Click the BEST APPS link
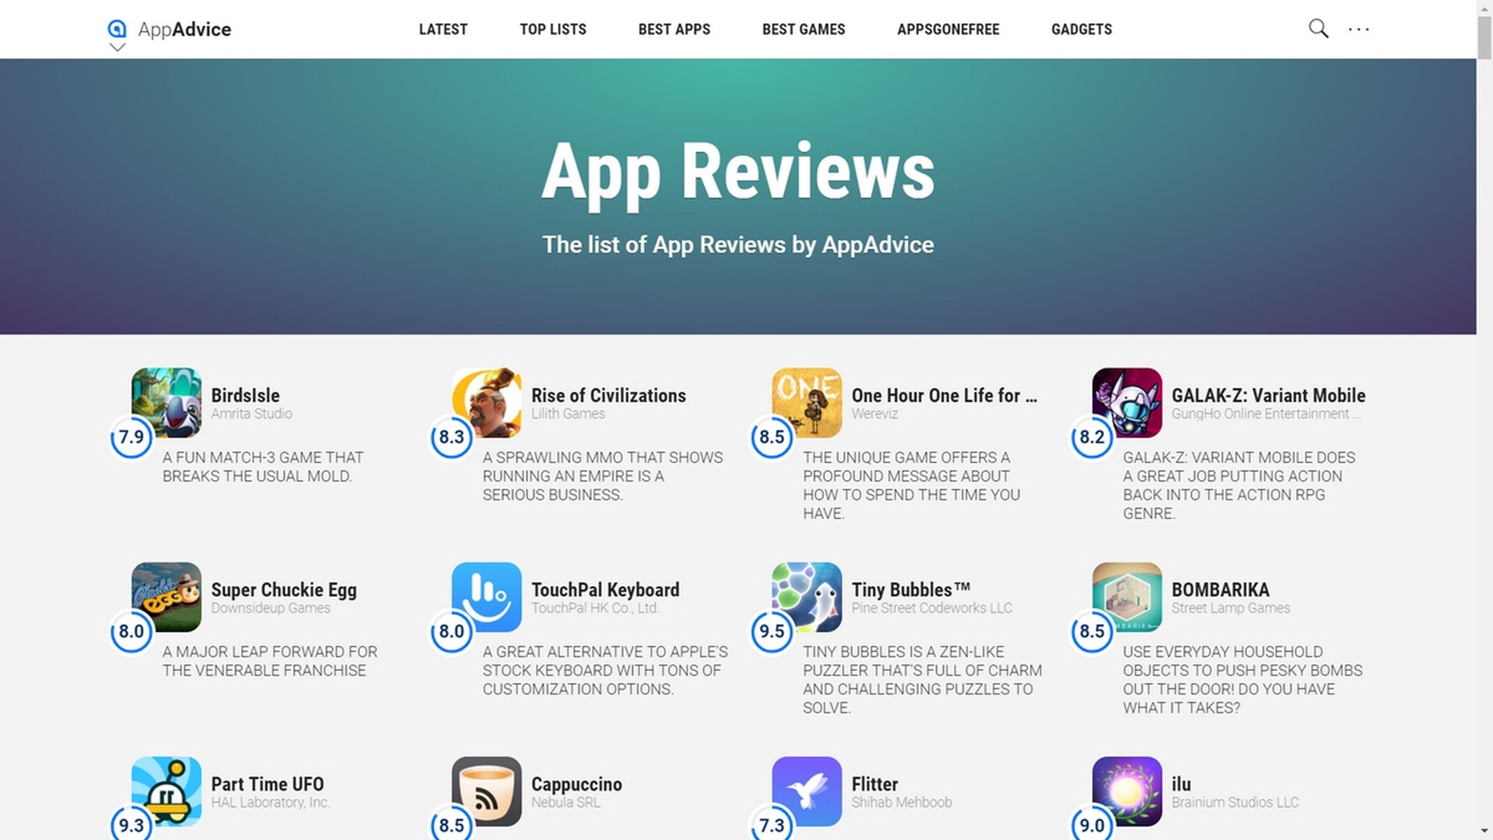 pyautogui.click(x=674, y=29)
